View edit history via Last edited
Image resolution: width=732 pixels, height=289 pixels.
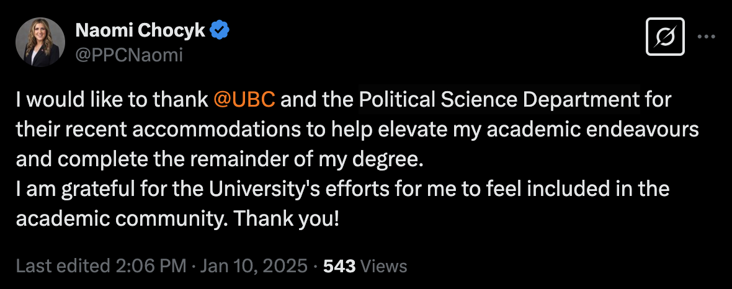point(62,266)
